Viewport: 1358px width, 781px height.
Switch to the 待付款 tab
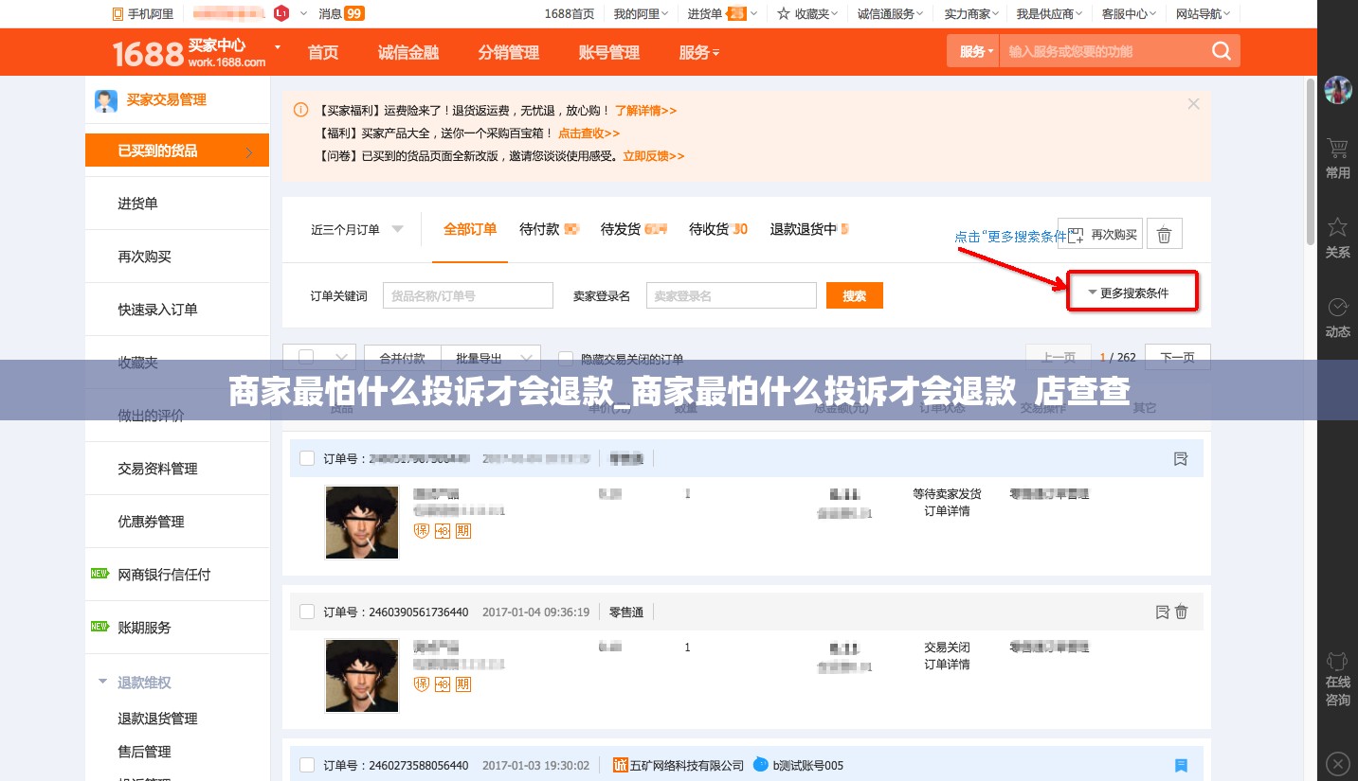coord(549,229)
